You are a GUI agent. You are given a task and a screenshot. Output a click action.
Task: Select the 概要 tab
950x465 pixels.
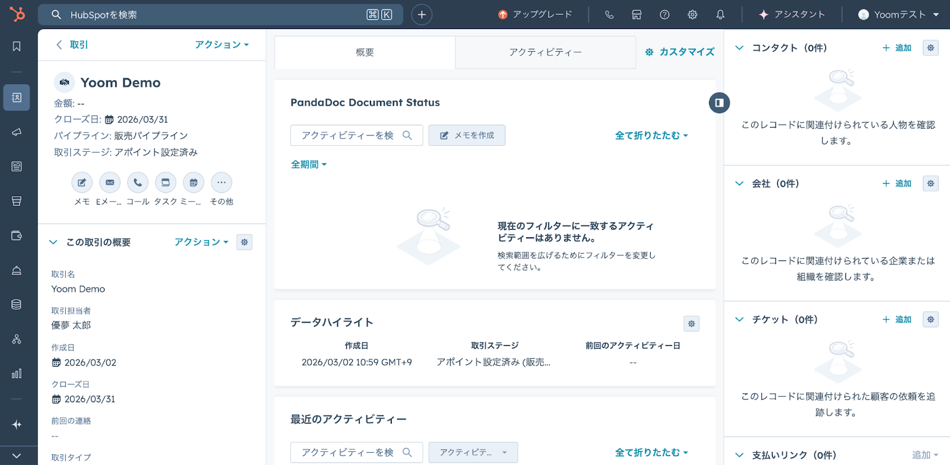click(365, 52)
